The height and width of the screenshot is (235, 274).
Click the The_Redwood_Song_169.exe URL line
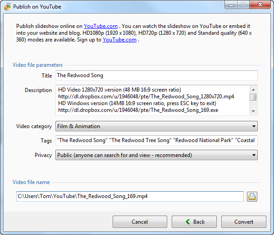coord(138,110)
